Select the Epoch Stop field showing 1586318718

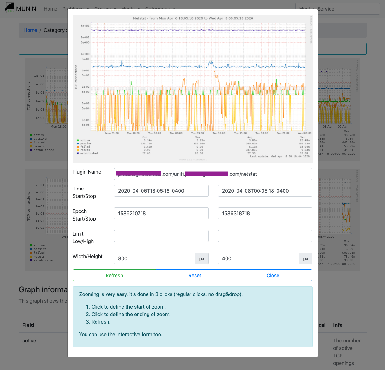coord(265,213)
